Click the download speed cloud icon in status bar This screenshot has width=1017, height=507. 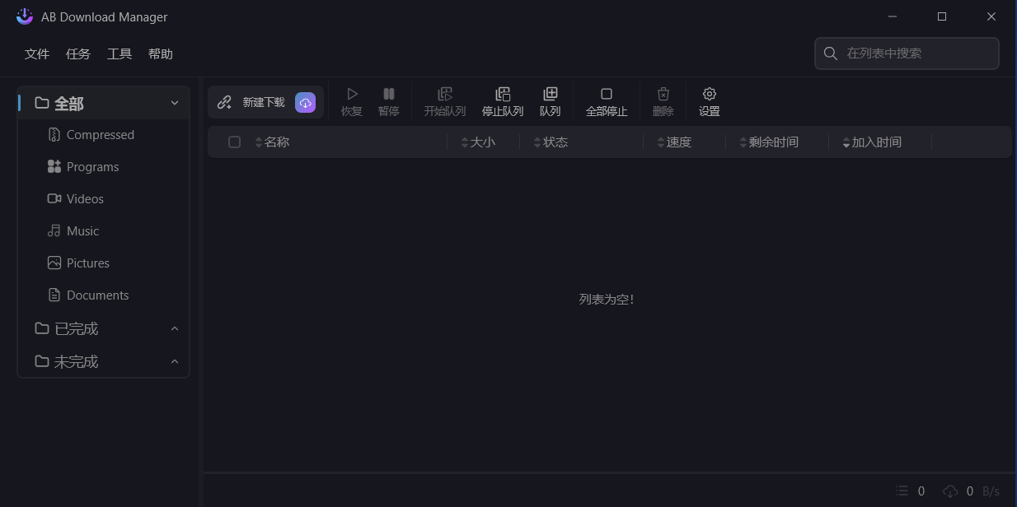pyautogui.click(x=950, y=491)
